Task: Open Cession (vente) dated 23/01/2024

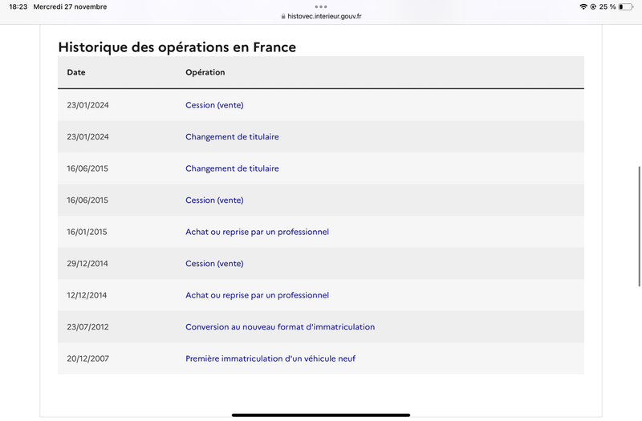Action: pos(214,105)
